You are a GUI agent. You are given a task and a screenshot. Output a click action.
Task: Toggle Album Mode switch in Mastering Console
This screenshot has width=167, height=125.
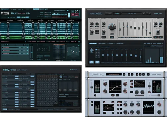[8, 17]
